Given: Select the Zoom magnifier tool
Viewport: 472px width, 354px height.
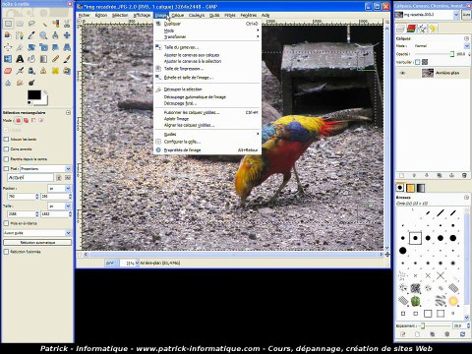Looking at the screenshot, I should point(43,35).
